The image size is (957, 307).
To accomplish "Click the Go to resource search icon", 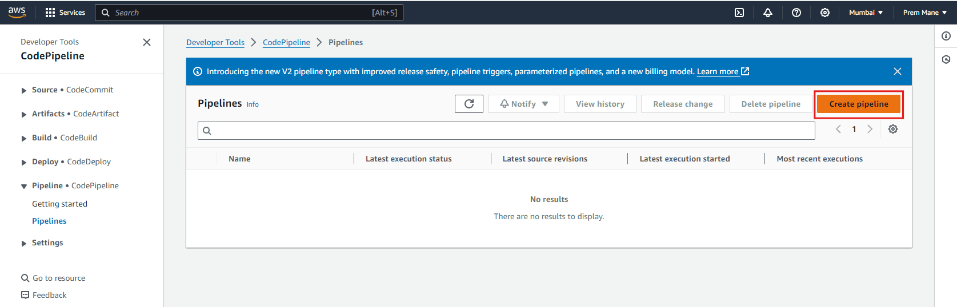I will pos(25,278).
